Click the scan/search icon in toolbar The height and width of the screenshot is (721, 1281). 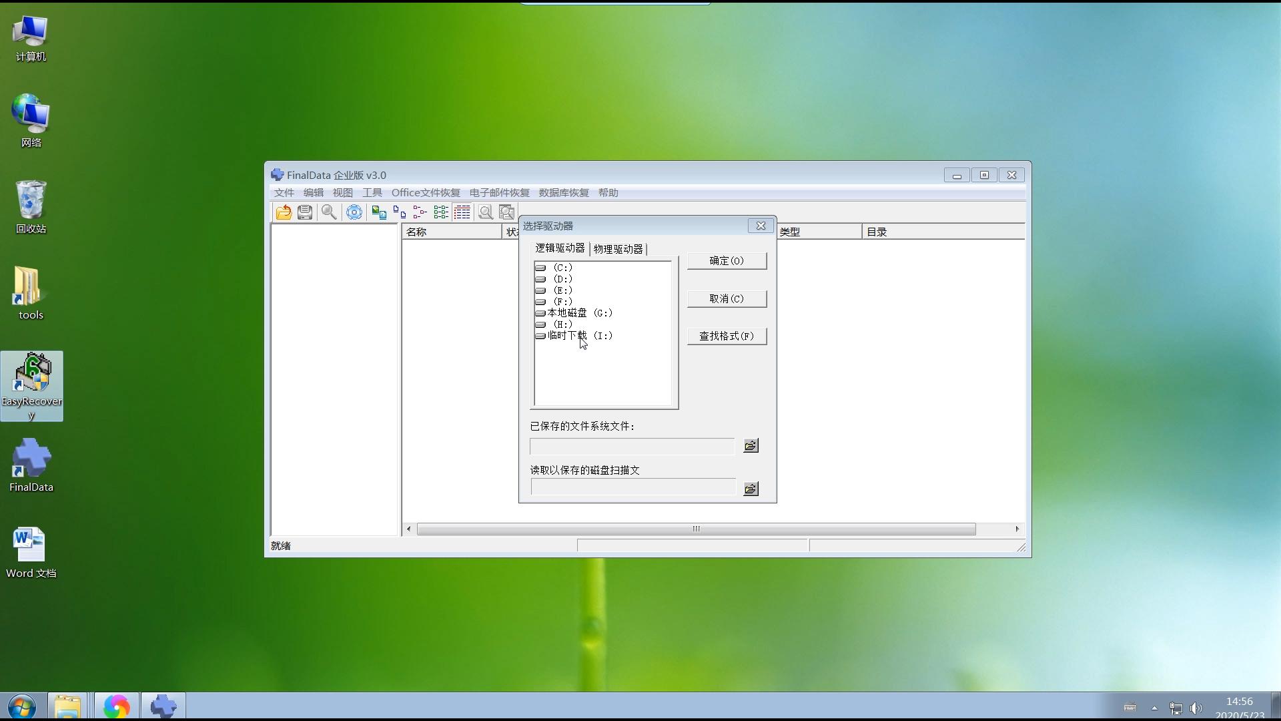point(328,212)
